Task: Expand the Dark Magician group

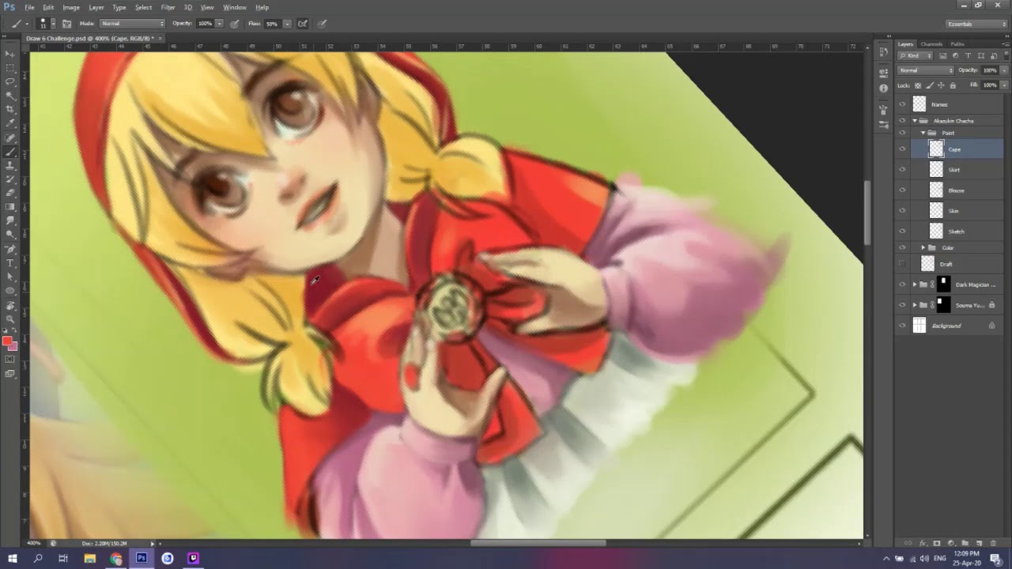Action: (x=915, y=284)
